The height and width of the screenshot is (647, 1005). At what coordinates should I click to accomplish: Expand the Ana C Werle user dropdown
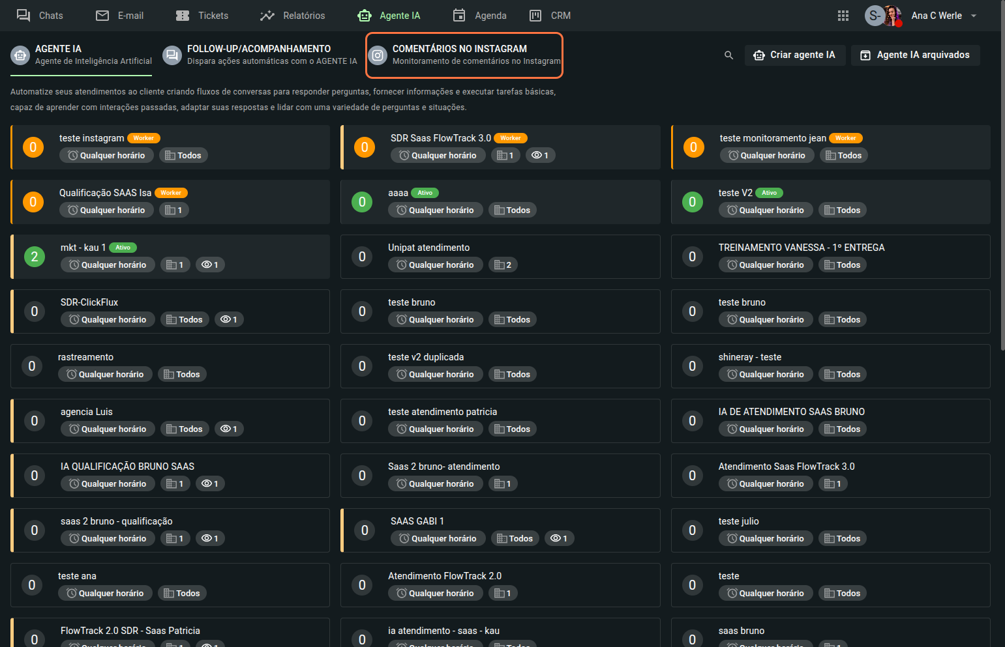[973, 16]
